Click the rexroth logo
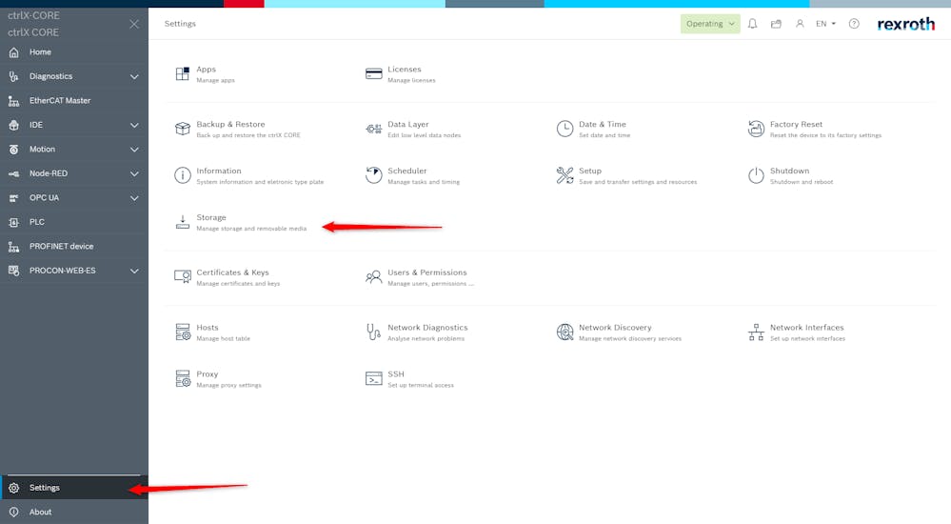This screenshot has height=524, width=951. tap(905, 24)
